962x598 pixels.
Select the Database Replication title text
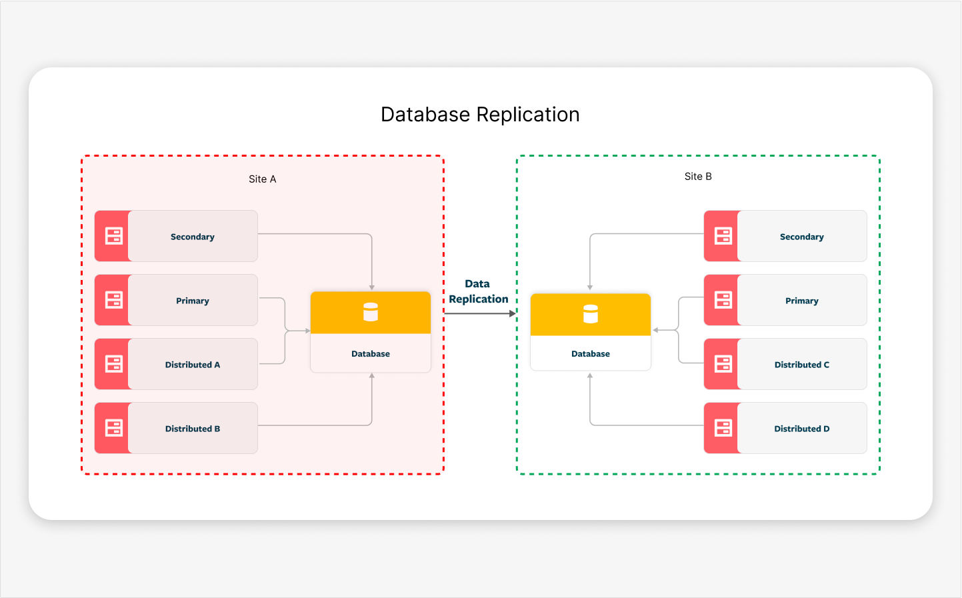[x=480, y=115]
